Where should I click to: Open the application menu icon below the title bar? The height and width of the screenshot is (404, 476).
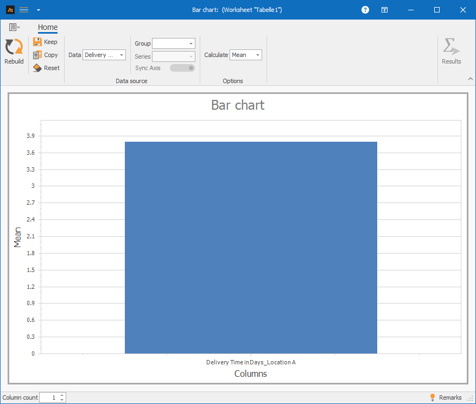click(x=14, y=27)
